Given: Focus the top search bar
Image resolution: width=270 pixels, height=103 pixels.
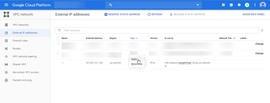Looking at the screenshot, I should tap(153, 5).
